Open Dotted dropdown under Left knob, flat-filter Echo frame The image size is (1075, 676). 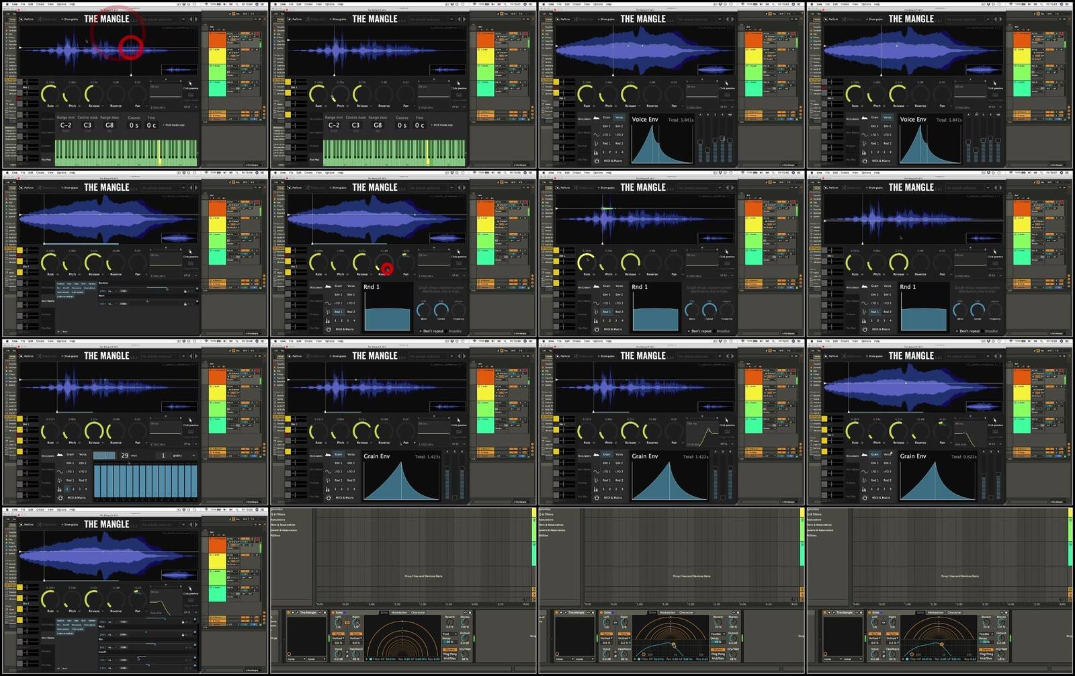pos(339,638)
